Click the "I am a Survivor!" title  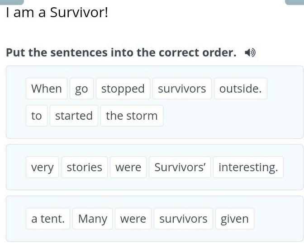click(57, 13)
